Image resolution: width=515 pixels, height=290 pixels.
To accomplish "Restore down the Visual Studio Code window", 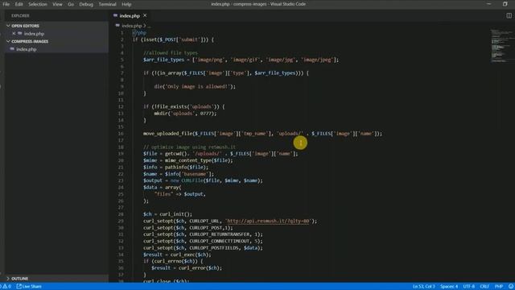I will point(505,4).
